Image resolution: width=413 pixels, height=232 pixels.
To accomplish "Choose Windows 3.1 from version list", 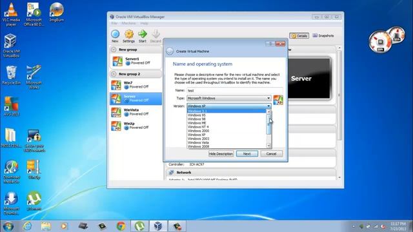I will pyautogui.click(x=227, y=111).
